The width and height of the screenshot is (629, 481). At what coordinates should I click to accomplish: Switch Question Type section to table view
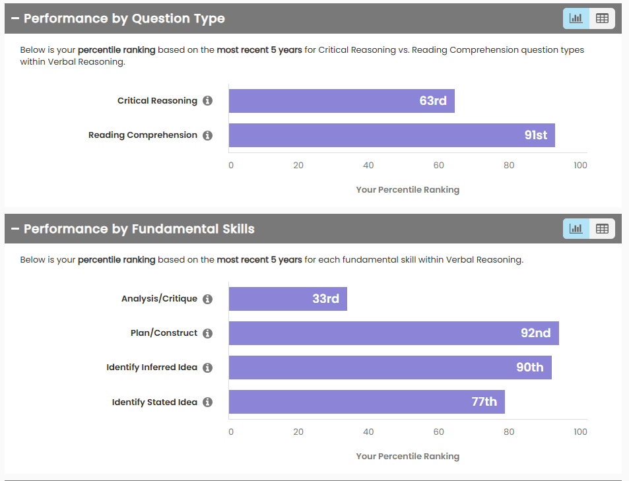pyautogui.click(x=602, y=18)
